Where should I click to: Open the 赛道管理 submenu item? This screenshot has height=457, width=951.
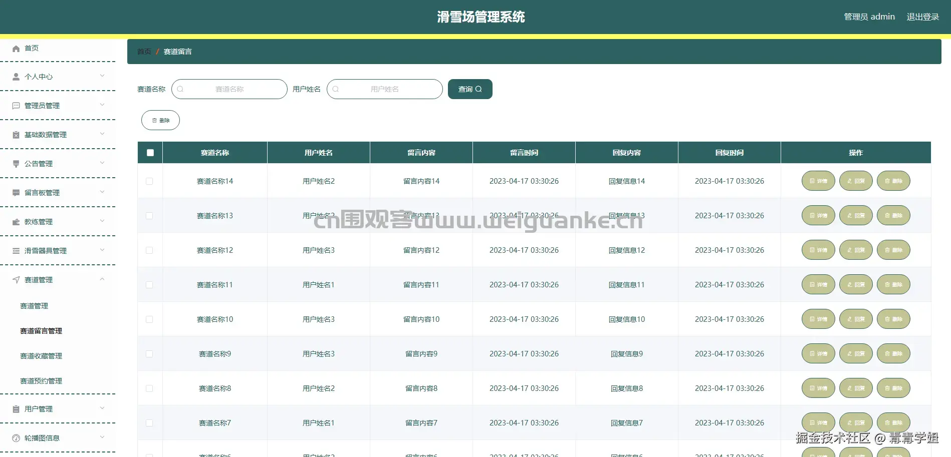34,306
